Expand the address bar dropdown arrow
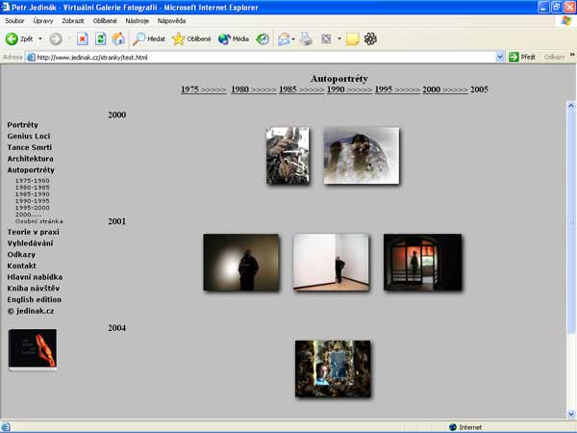Image resolution: width=577 pixels, height=433 pixels. [x=500, y=57]
